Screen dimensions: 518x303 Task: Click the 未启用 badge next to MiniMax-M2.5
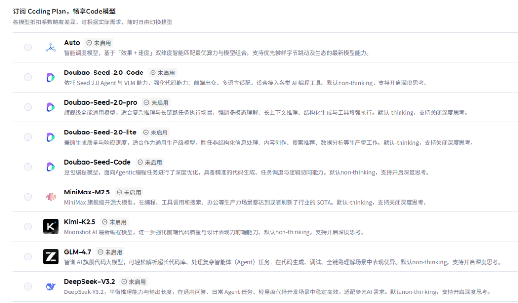point(129,192)
